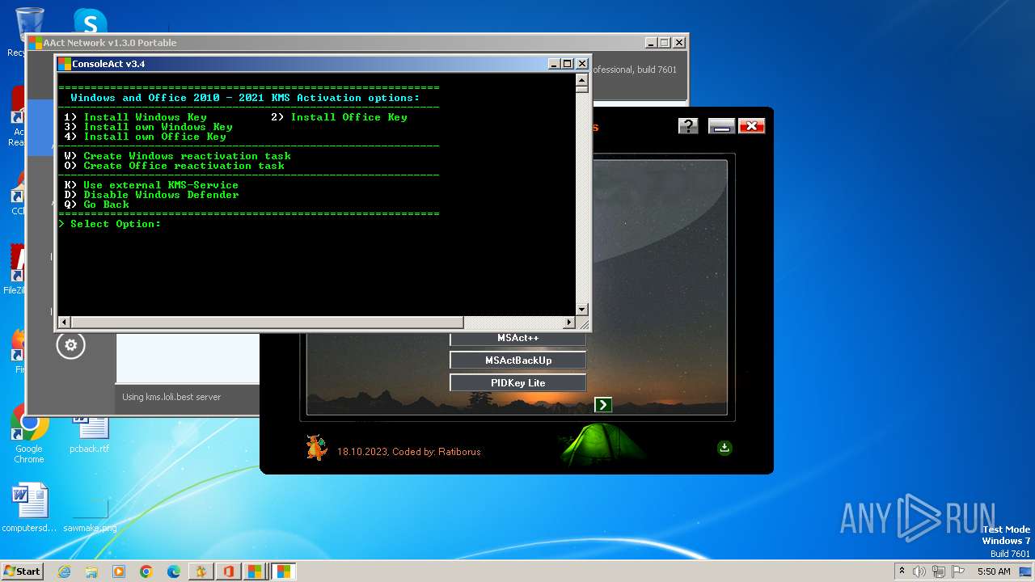This screenshot has height=582, width=1035.
Task: Click the green next arrow button
Action: [603, 404]
